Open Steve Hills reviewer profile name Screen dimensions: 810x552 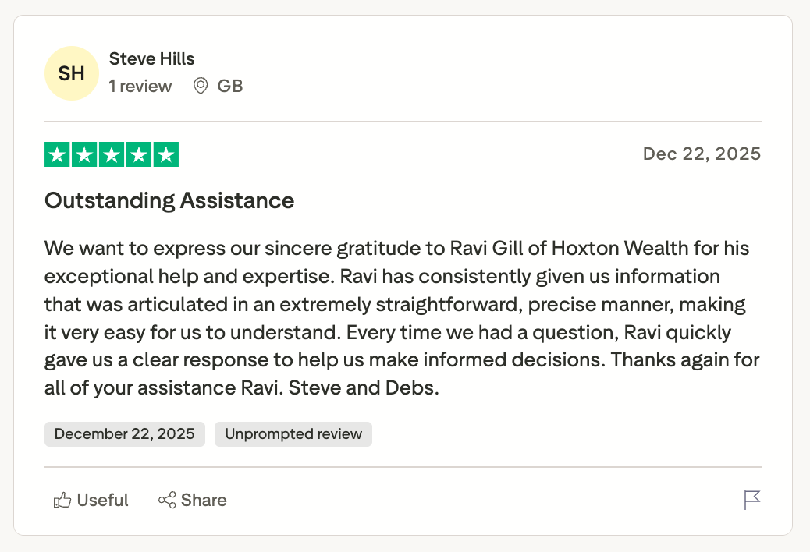coord(151,58)
